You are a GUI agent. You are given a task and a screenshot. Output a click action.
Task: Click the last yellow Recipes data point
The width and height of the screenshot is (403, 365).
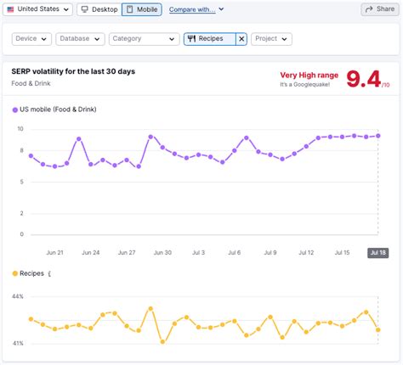click(x=378, y=329)
